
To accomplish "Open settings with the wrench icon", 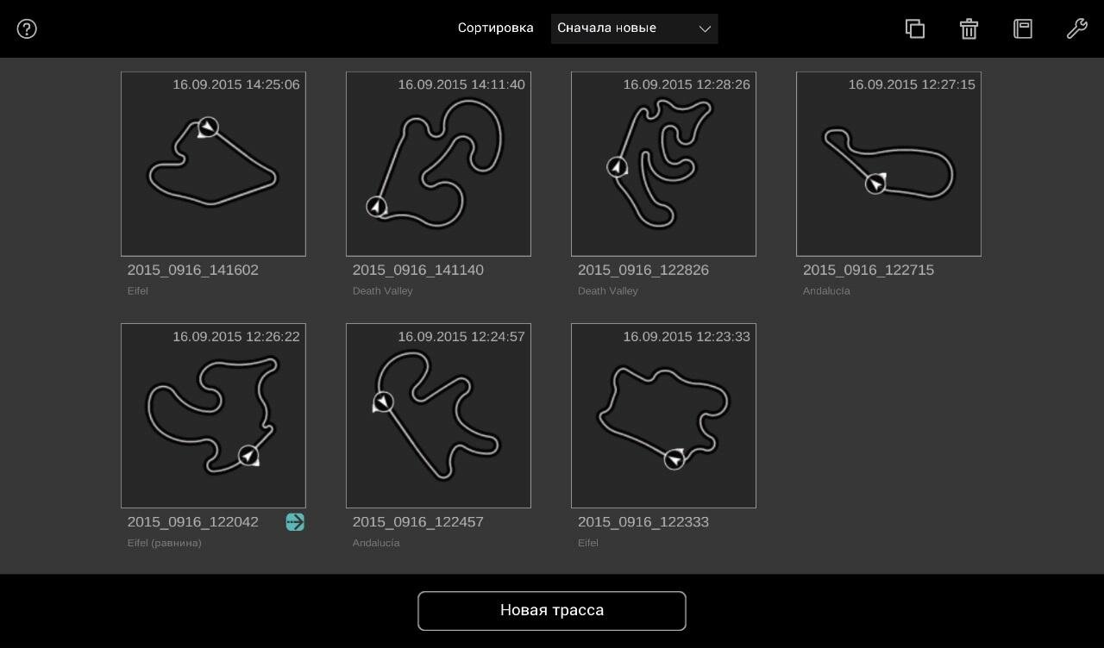I will tap(1076, 28).
